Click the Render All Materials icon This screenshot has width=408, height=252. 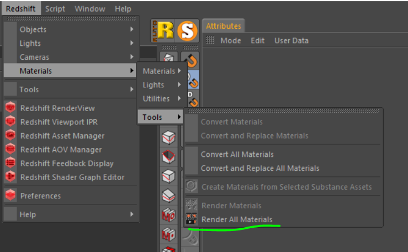[191, 219]
